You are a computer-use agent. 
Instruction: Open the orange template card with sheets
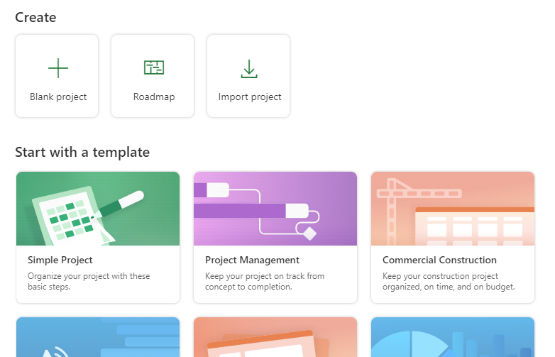[x=275, y=337]
